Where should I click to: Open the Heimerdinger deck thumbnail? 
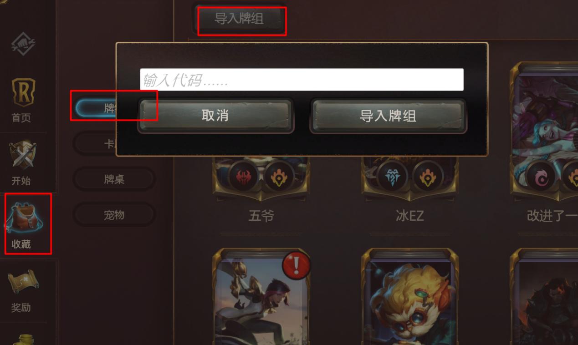[x=410, y=296]
